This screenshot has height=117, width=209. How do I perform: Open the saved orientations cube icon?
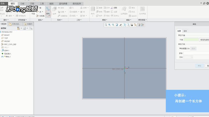[128, 25]
